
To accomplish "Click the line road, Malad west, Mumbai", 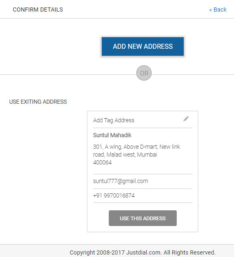I will (125, 155).
